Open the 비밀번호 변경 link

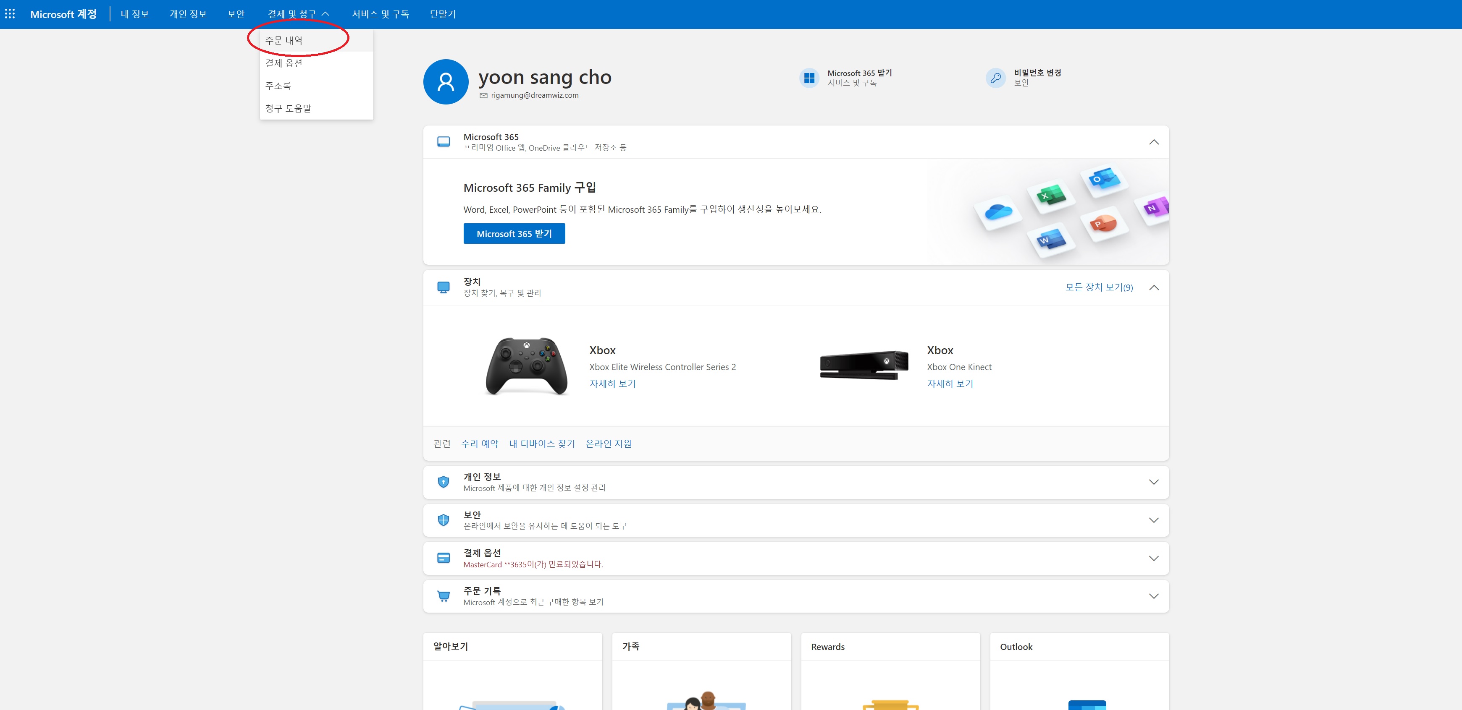pos(1037,73)
